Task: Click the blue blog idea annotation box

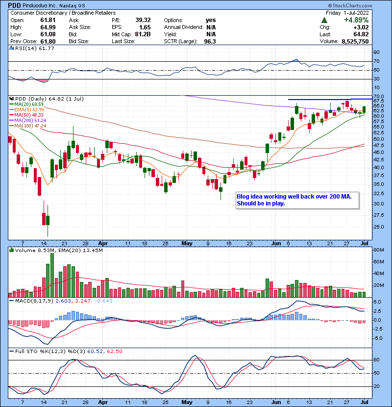Action: click(x=297, y=200)
